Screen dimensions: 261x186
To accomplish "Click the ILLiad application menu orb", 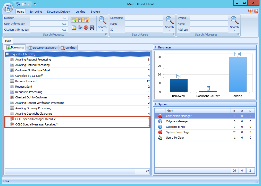I will pos(8,7).
